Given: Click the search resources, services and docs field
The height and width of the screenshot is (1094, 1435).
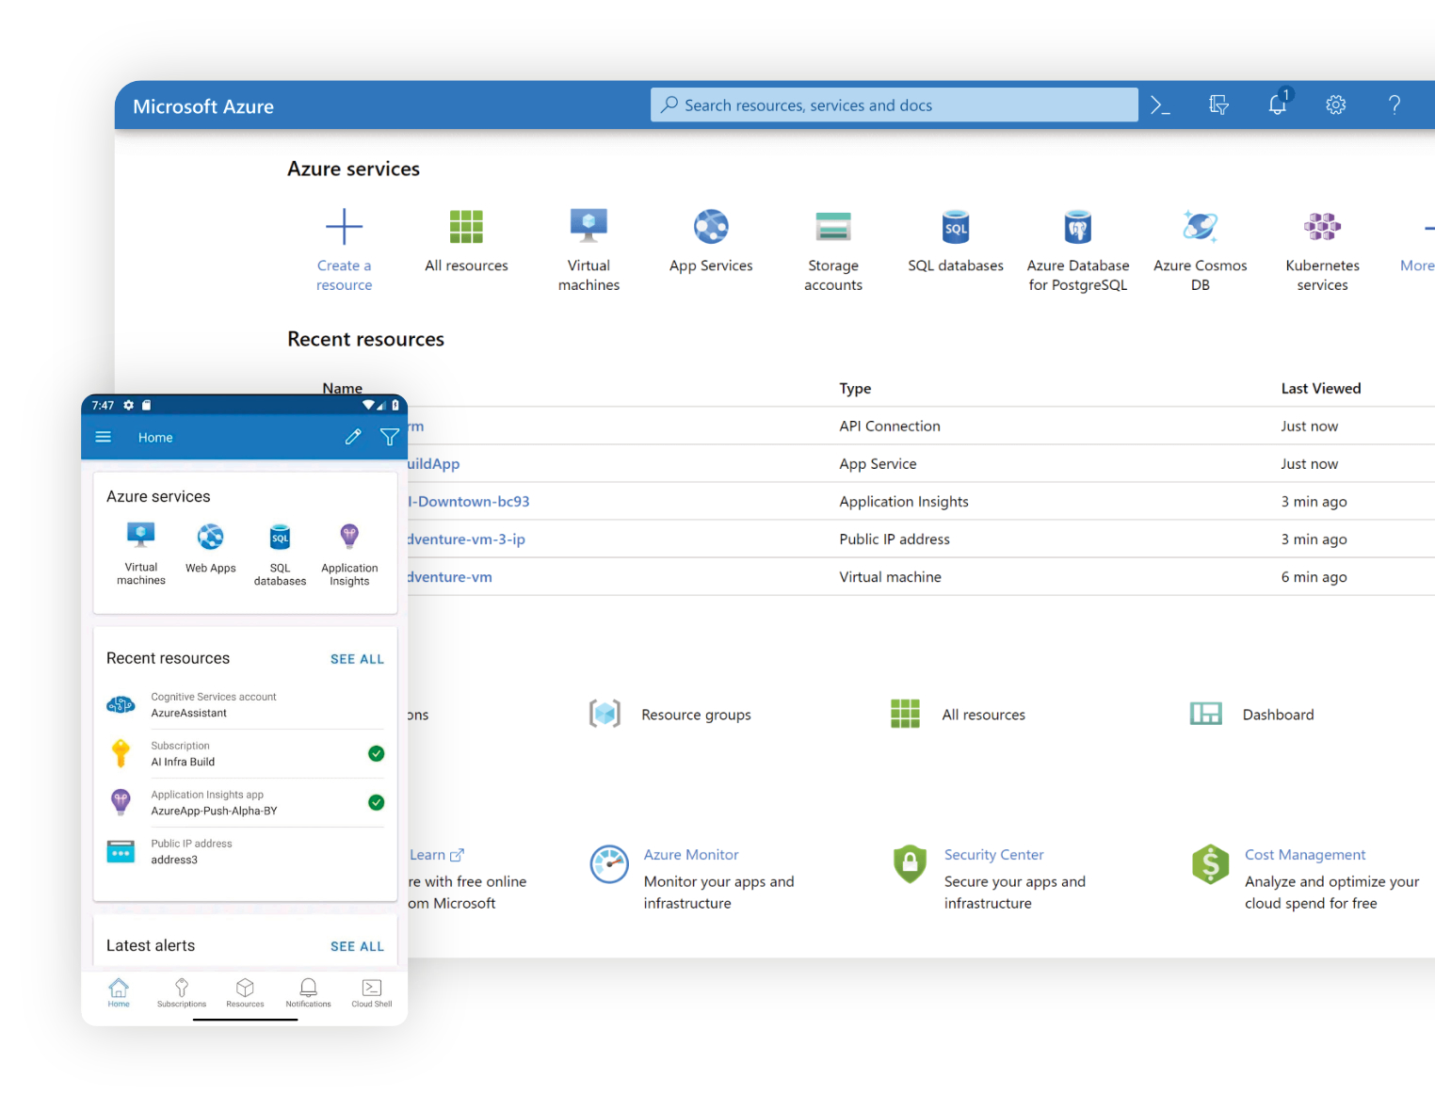Looking at the screenshot, I should 895,105.
